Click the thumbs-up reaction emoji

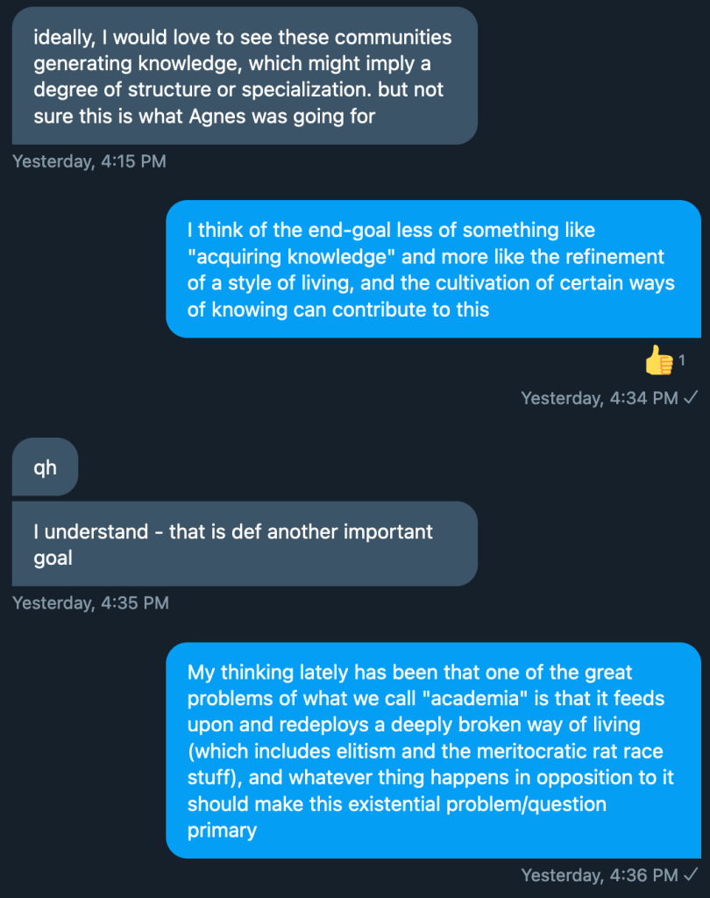pos(658,360)
